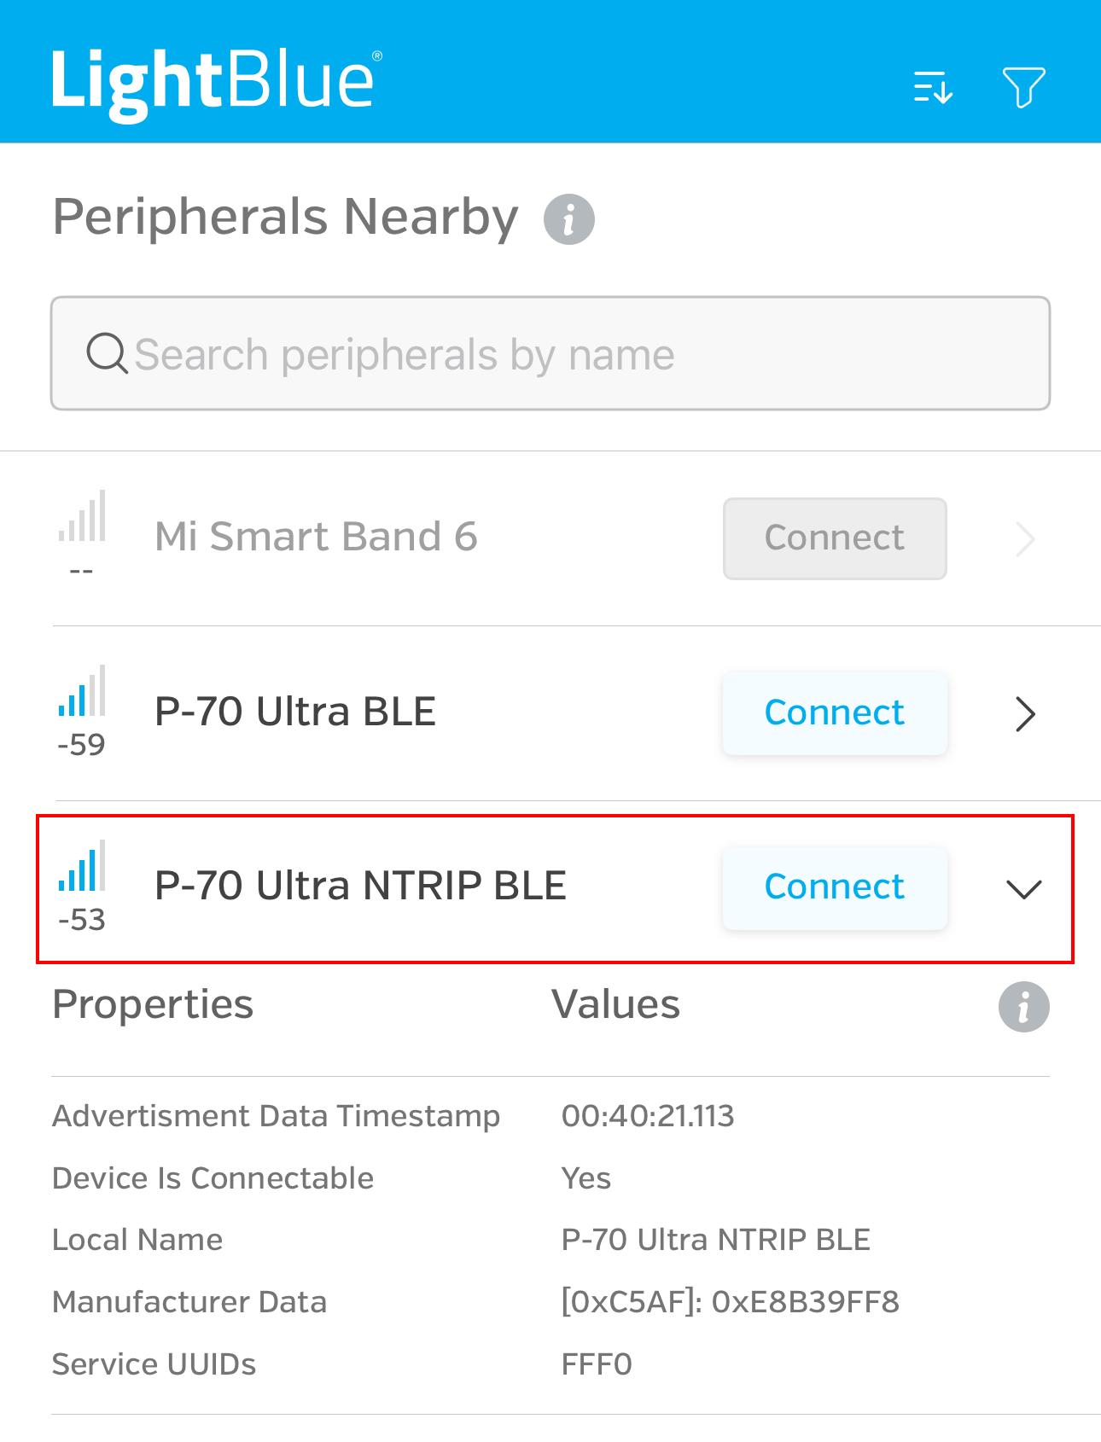Expand P-70 Ultra BLE details chevron
Screen dimensions: 1101x1442
1025,714
